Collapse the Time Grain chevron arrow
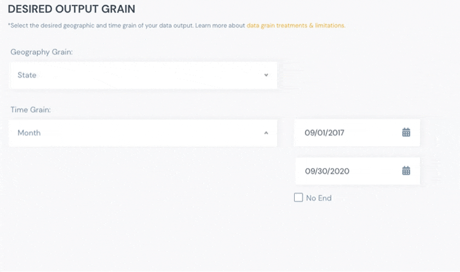This screenshot has height=272, width=460. tap(266, 133)
